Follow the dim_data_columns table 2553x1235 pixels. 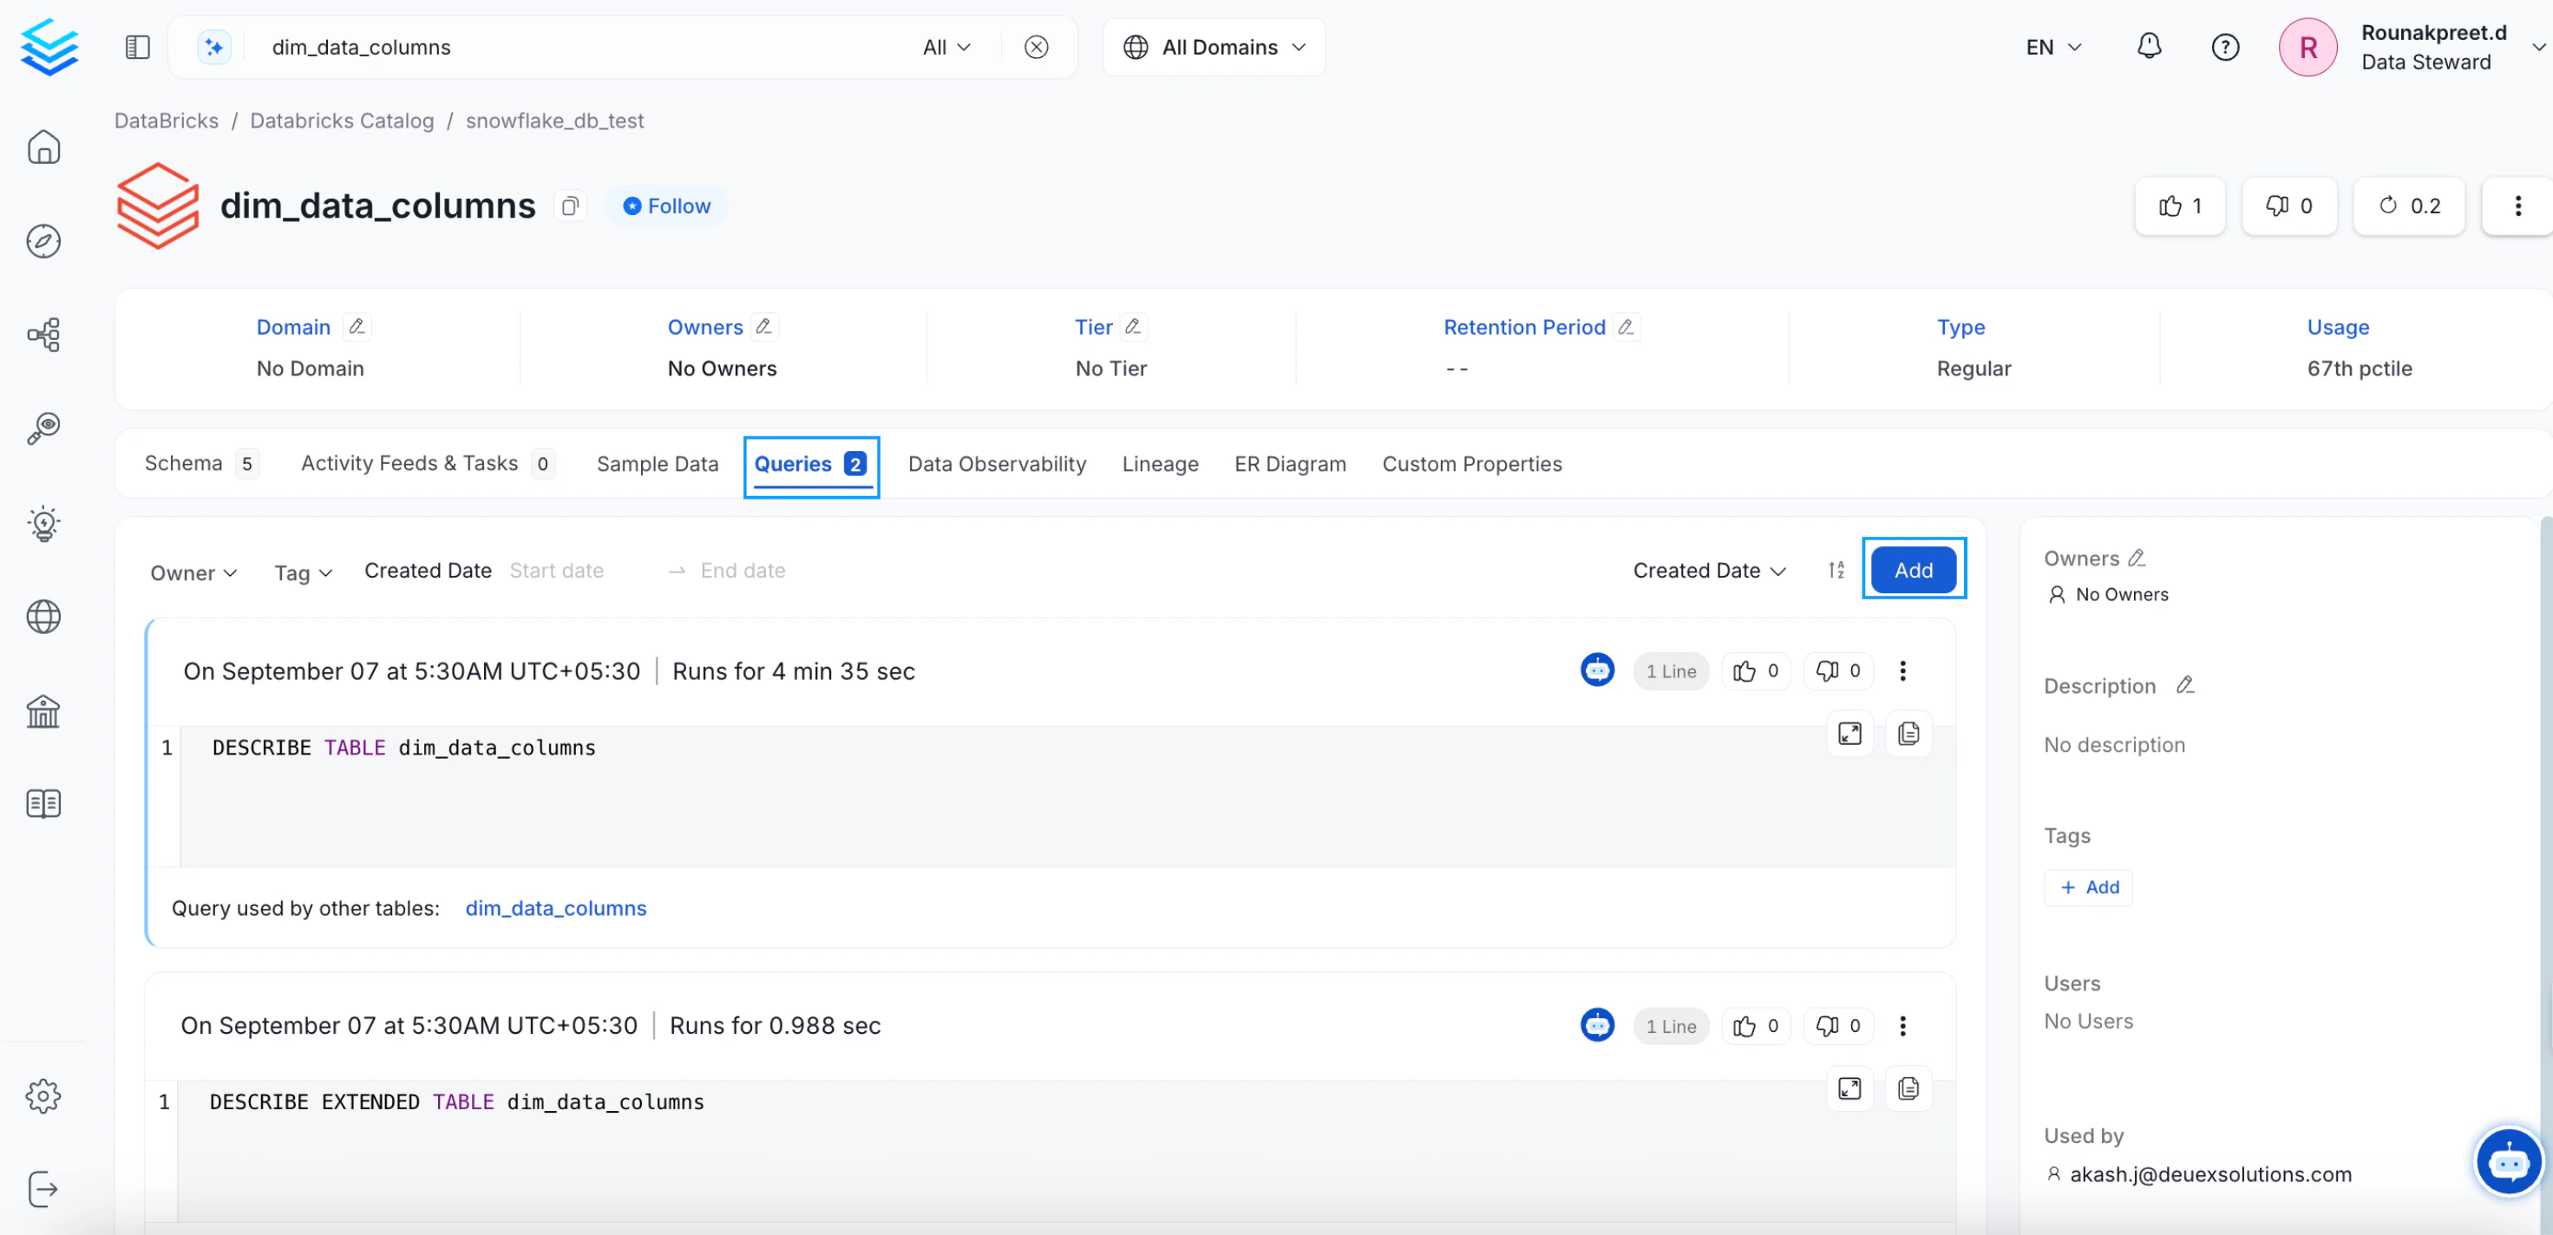click(x=666, y=206)
